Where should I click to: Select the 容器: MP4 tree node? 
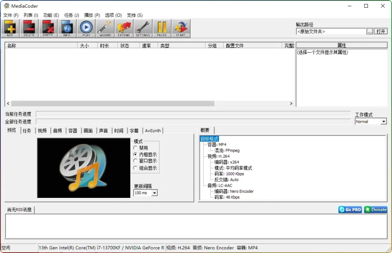pyautogui.click(x=217, y=145)
